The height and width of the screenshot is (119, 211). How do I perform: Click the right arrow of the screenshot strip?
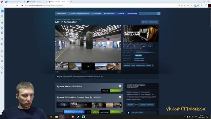coord(119,72)
